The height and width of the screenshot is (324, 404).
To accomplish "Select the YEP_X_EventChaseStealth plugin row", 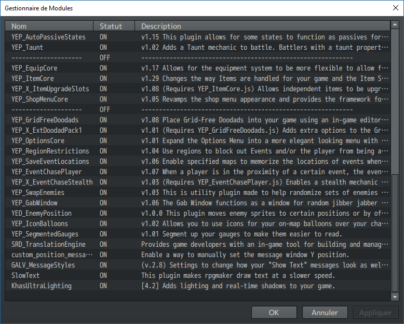I will 198,182.
